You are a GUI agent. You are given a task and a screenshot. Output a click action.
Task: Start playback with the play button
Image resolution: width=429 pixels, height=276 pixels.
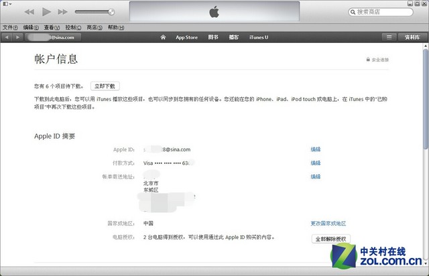pos(46,12)
